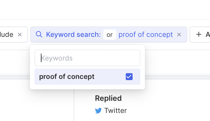Remove the cut-off "lude" filter chip via ×
210x121 pixels.
point(20,35)
